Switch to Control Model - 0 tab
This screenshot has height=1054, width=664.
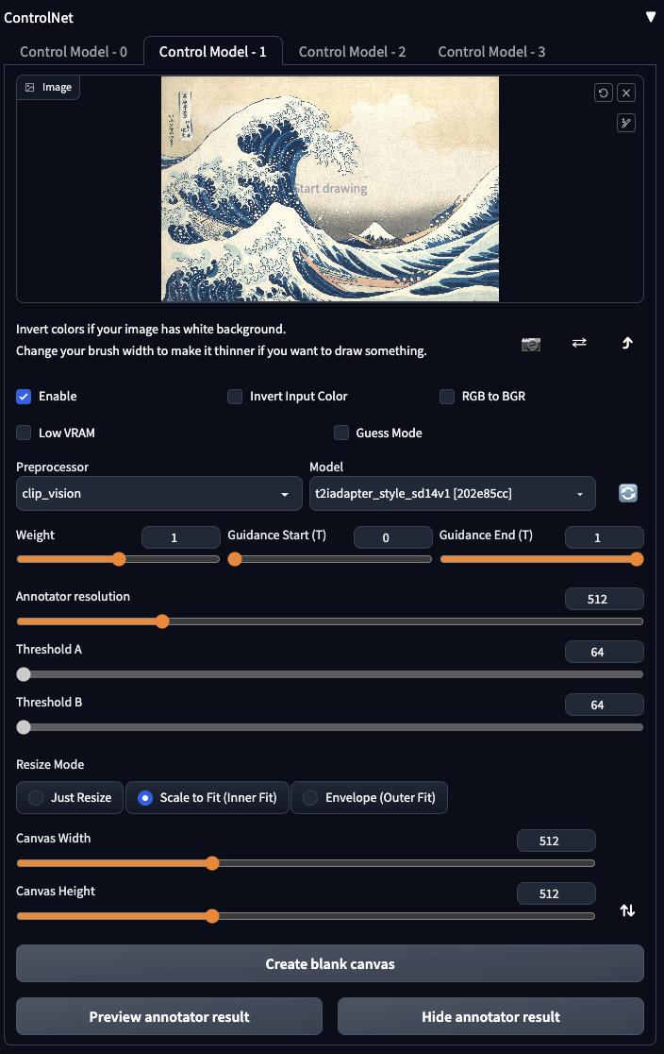[x=74, y=52]
